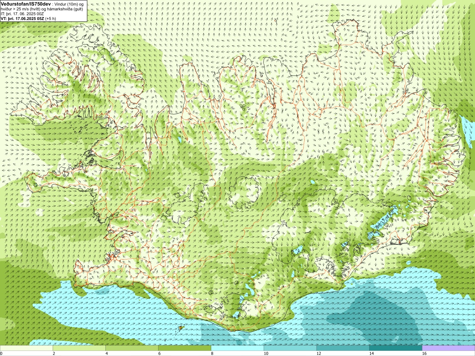Select the 14–16 m/s dark teal colorbar segment
The image size is (475, 356).
396,348
